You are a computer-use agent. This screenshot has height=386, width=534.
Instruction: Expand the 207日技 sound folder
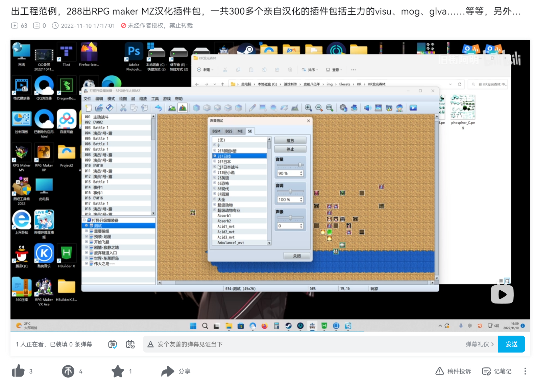215,156
